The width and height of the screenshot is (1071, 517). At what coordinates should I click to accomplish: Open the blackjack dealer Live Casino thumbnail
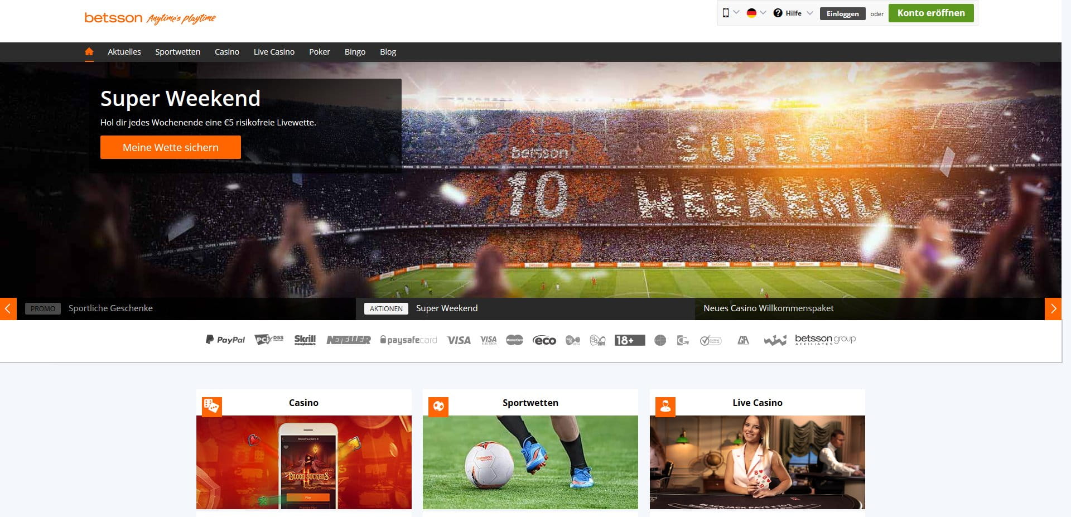coord(758,462)
